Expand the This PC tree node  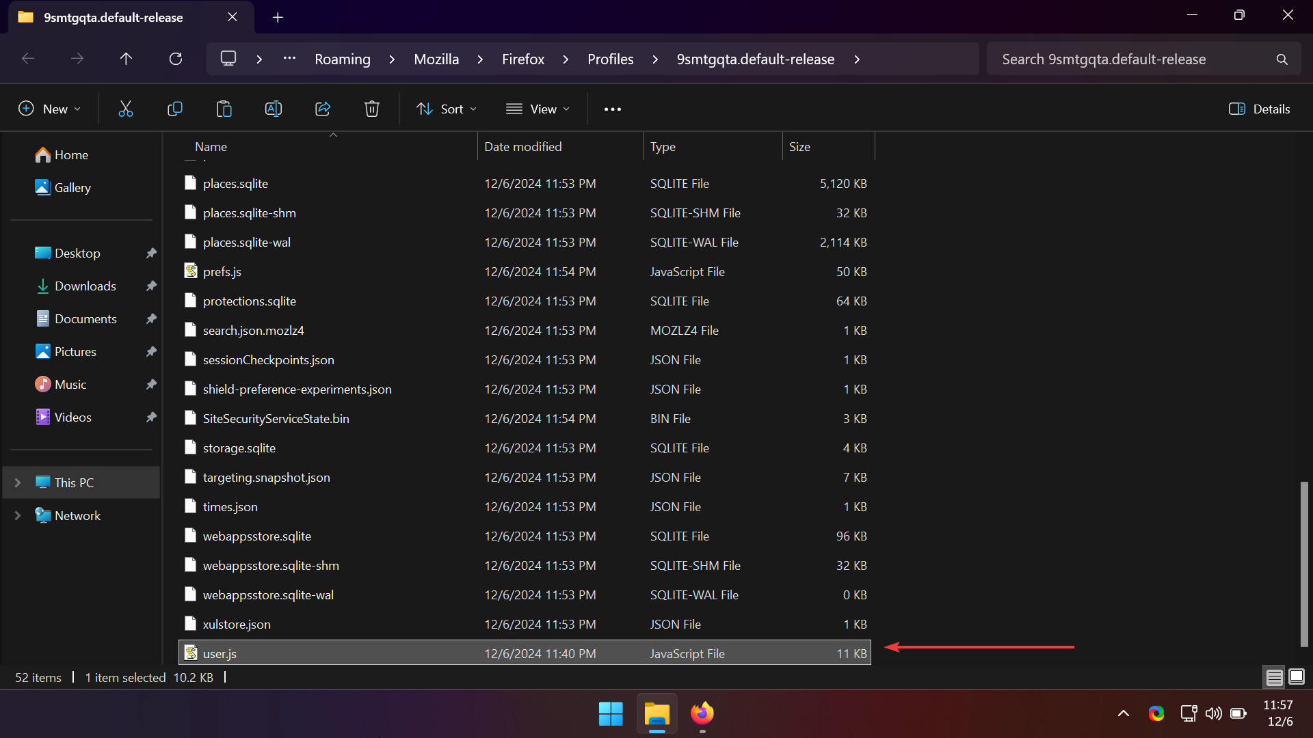(x=18, y=482)
